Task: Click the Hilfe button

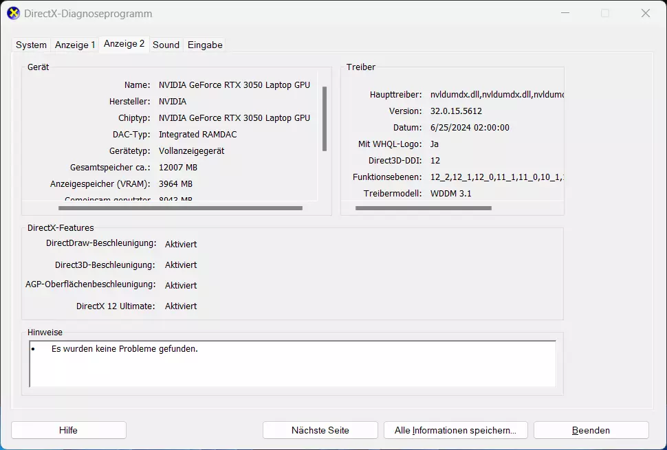Action: (x=69, y=430)
